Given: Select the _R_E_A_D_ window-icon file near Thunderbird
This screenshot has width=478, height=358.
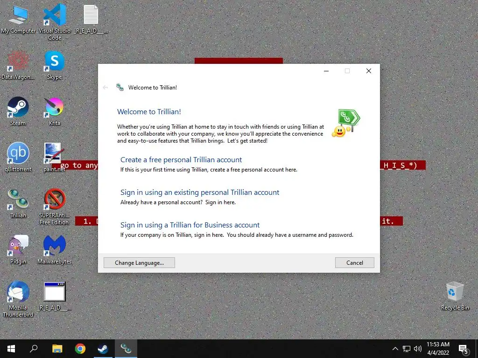Looking at the screenshot, I should point(55,296).
